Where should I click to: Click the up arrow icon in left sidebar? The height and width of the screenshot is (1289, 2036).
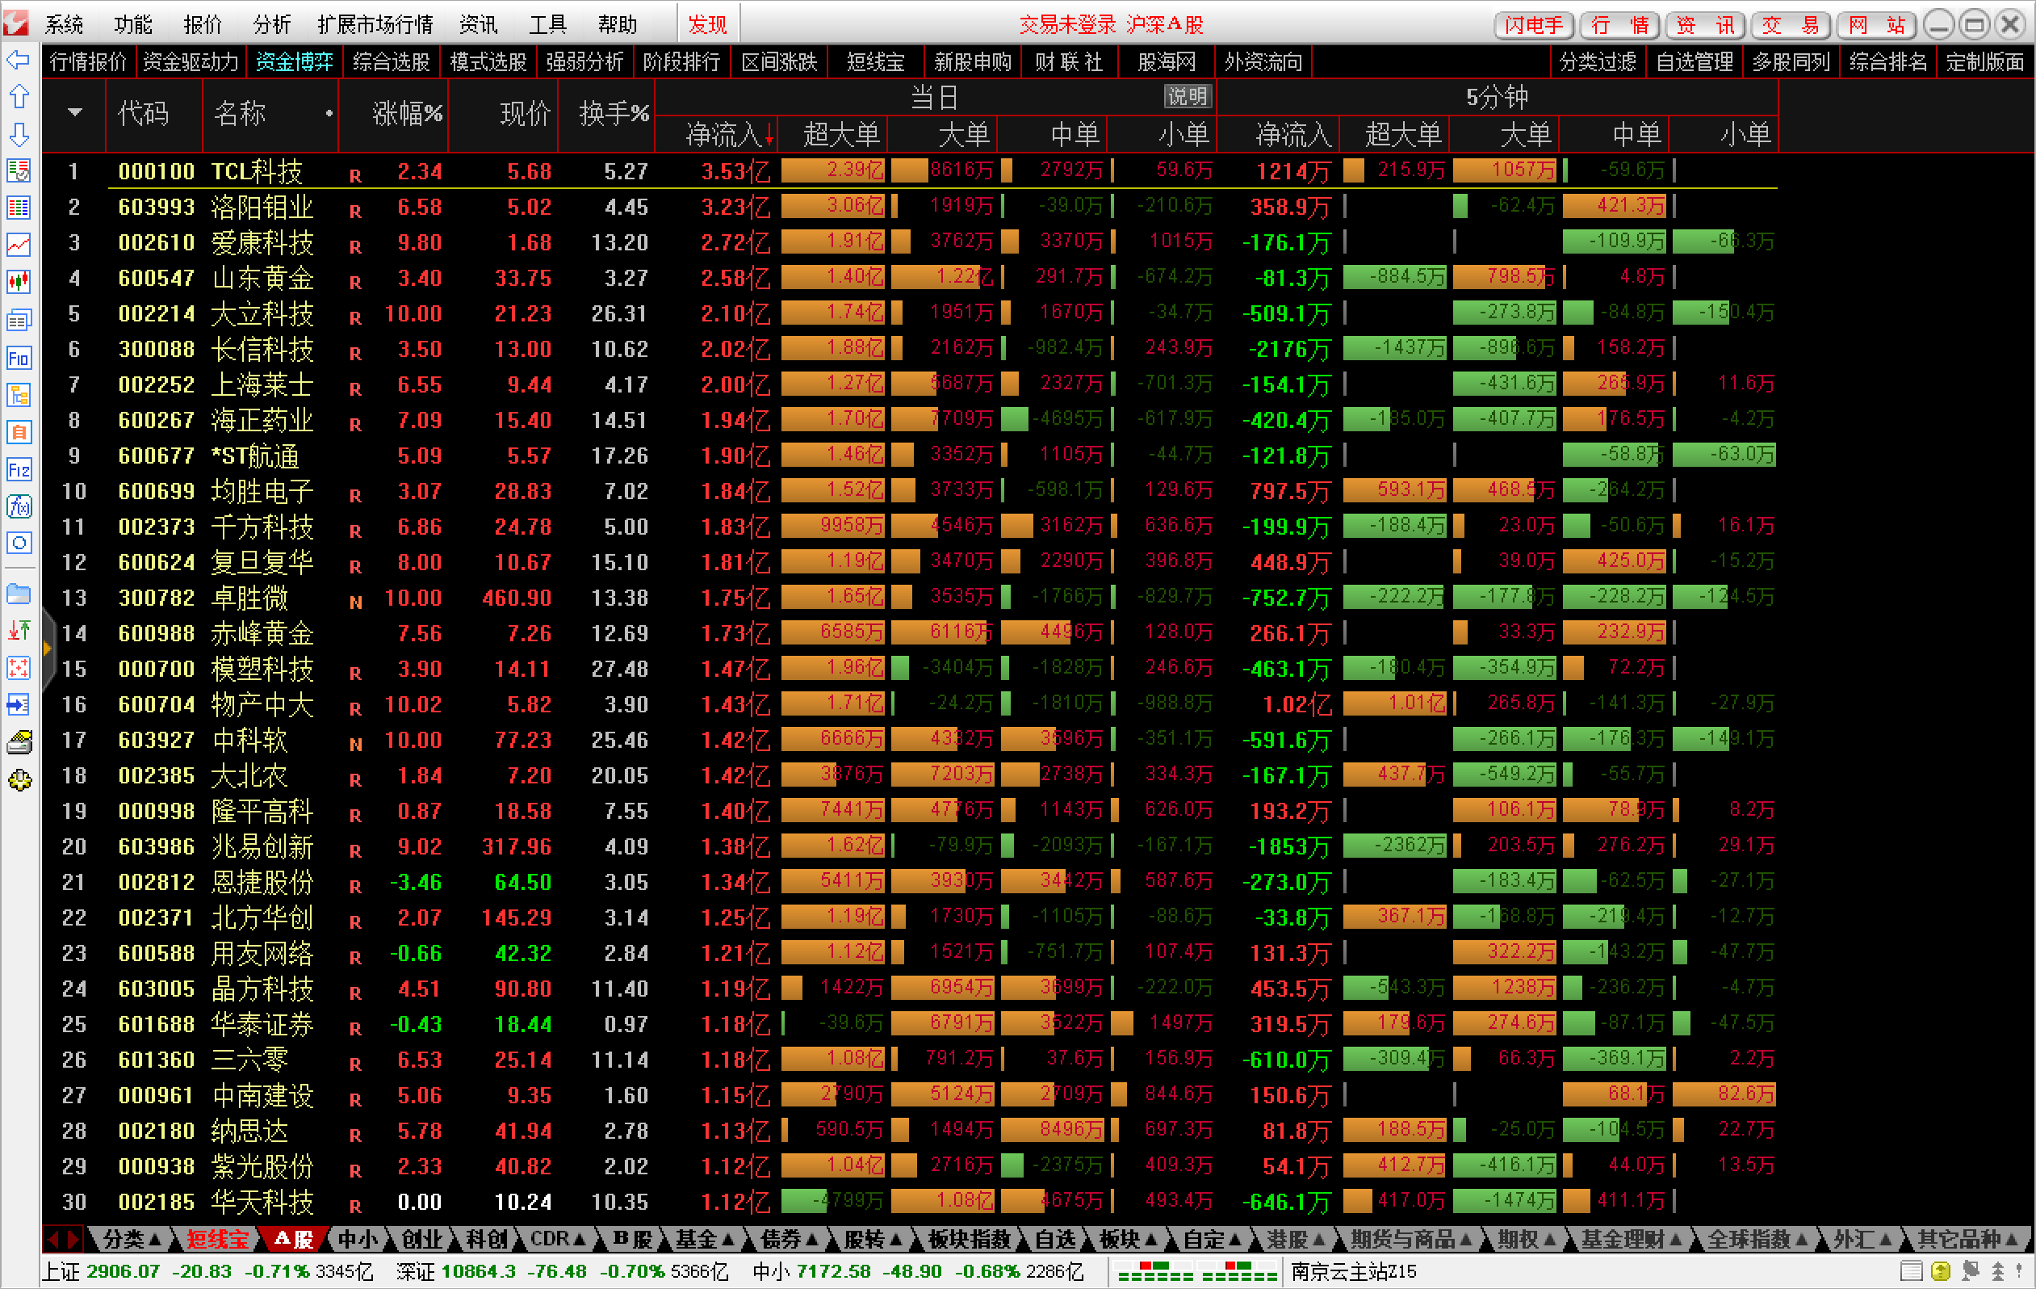pos(19,96)
